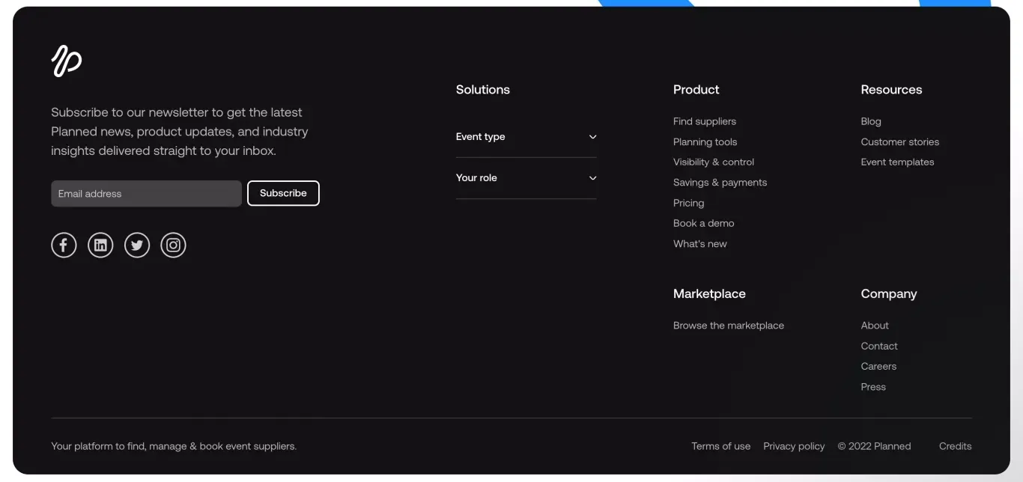The width and height of the screenshot is (1023, 482).
Task: Open Savings & payments link
Action: pyautogui.click(x=720, y=182)
